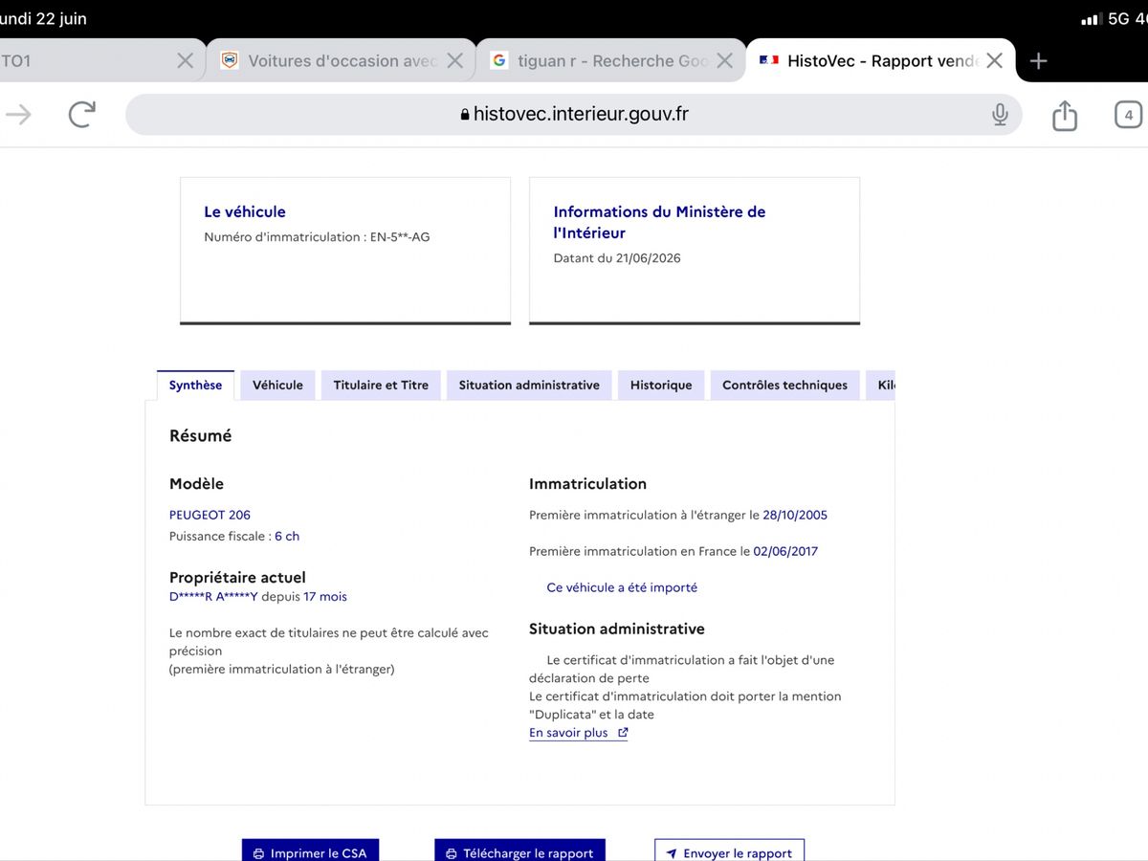
Task: Tap the reload page icon
Action: point(82,115)
